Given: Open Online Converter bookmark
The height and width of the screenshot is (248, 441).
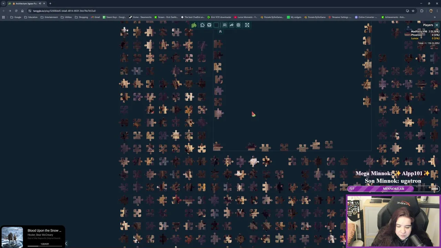Looking at the screenshot, I should (366, 17).
